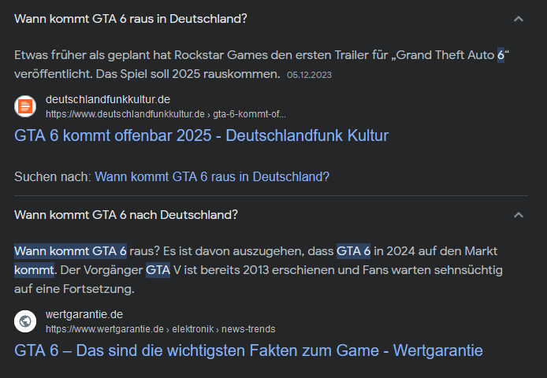Click question 'Wann kommt GTA 6 nach Deutschland?'
This screenshot has height=378, width=547.
pos(126,215)
